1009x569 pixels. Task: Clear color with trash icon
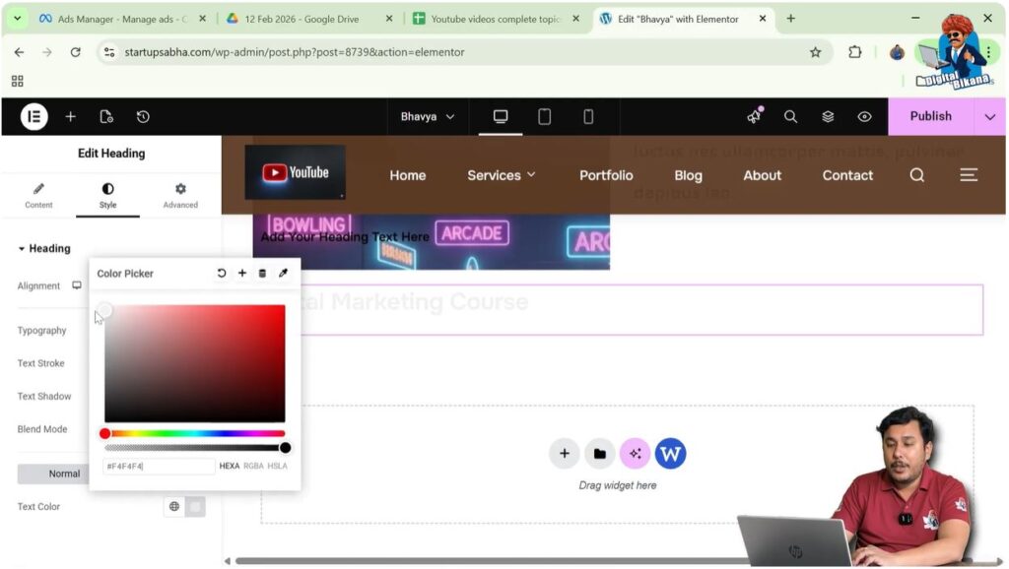point(262,274)
